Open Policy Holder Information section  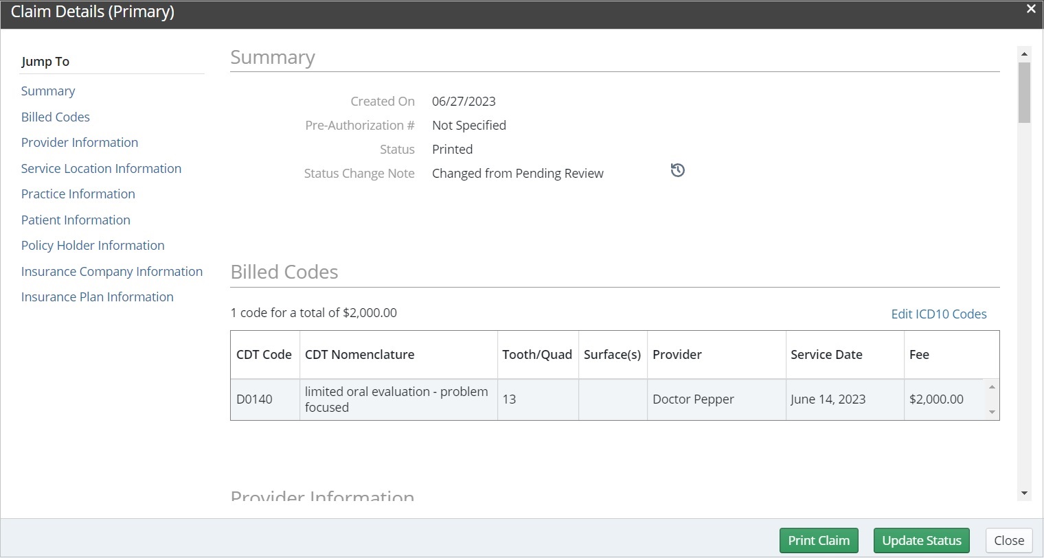(x=93, y=246)
